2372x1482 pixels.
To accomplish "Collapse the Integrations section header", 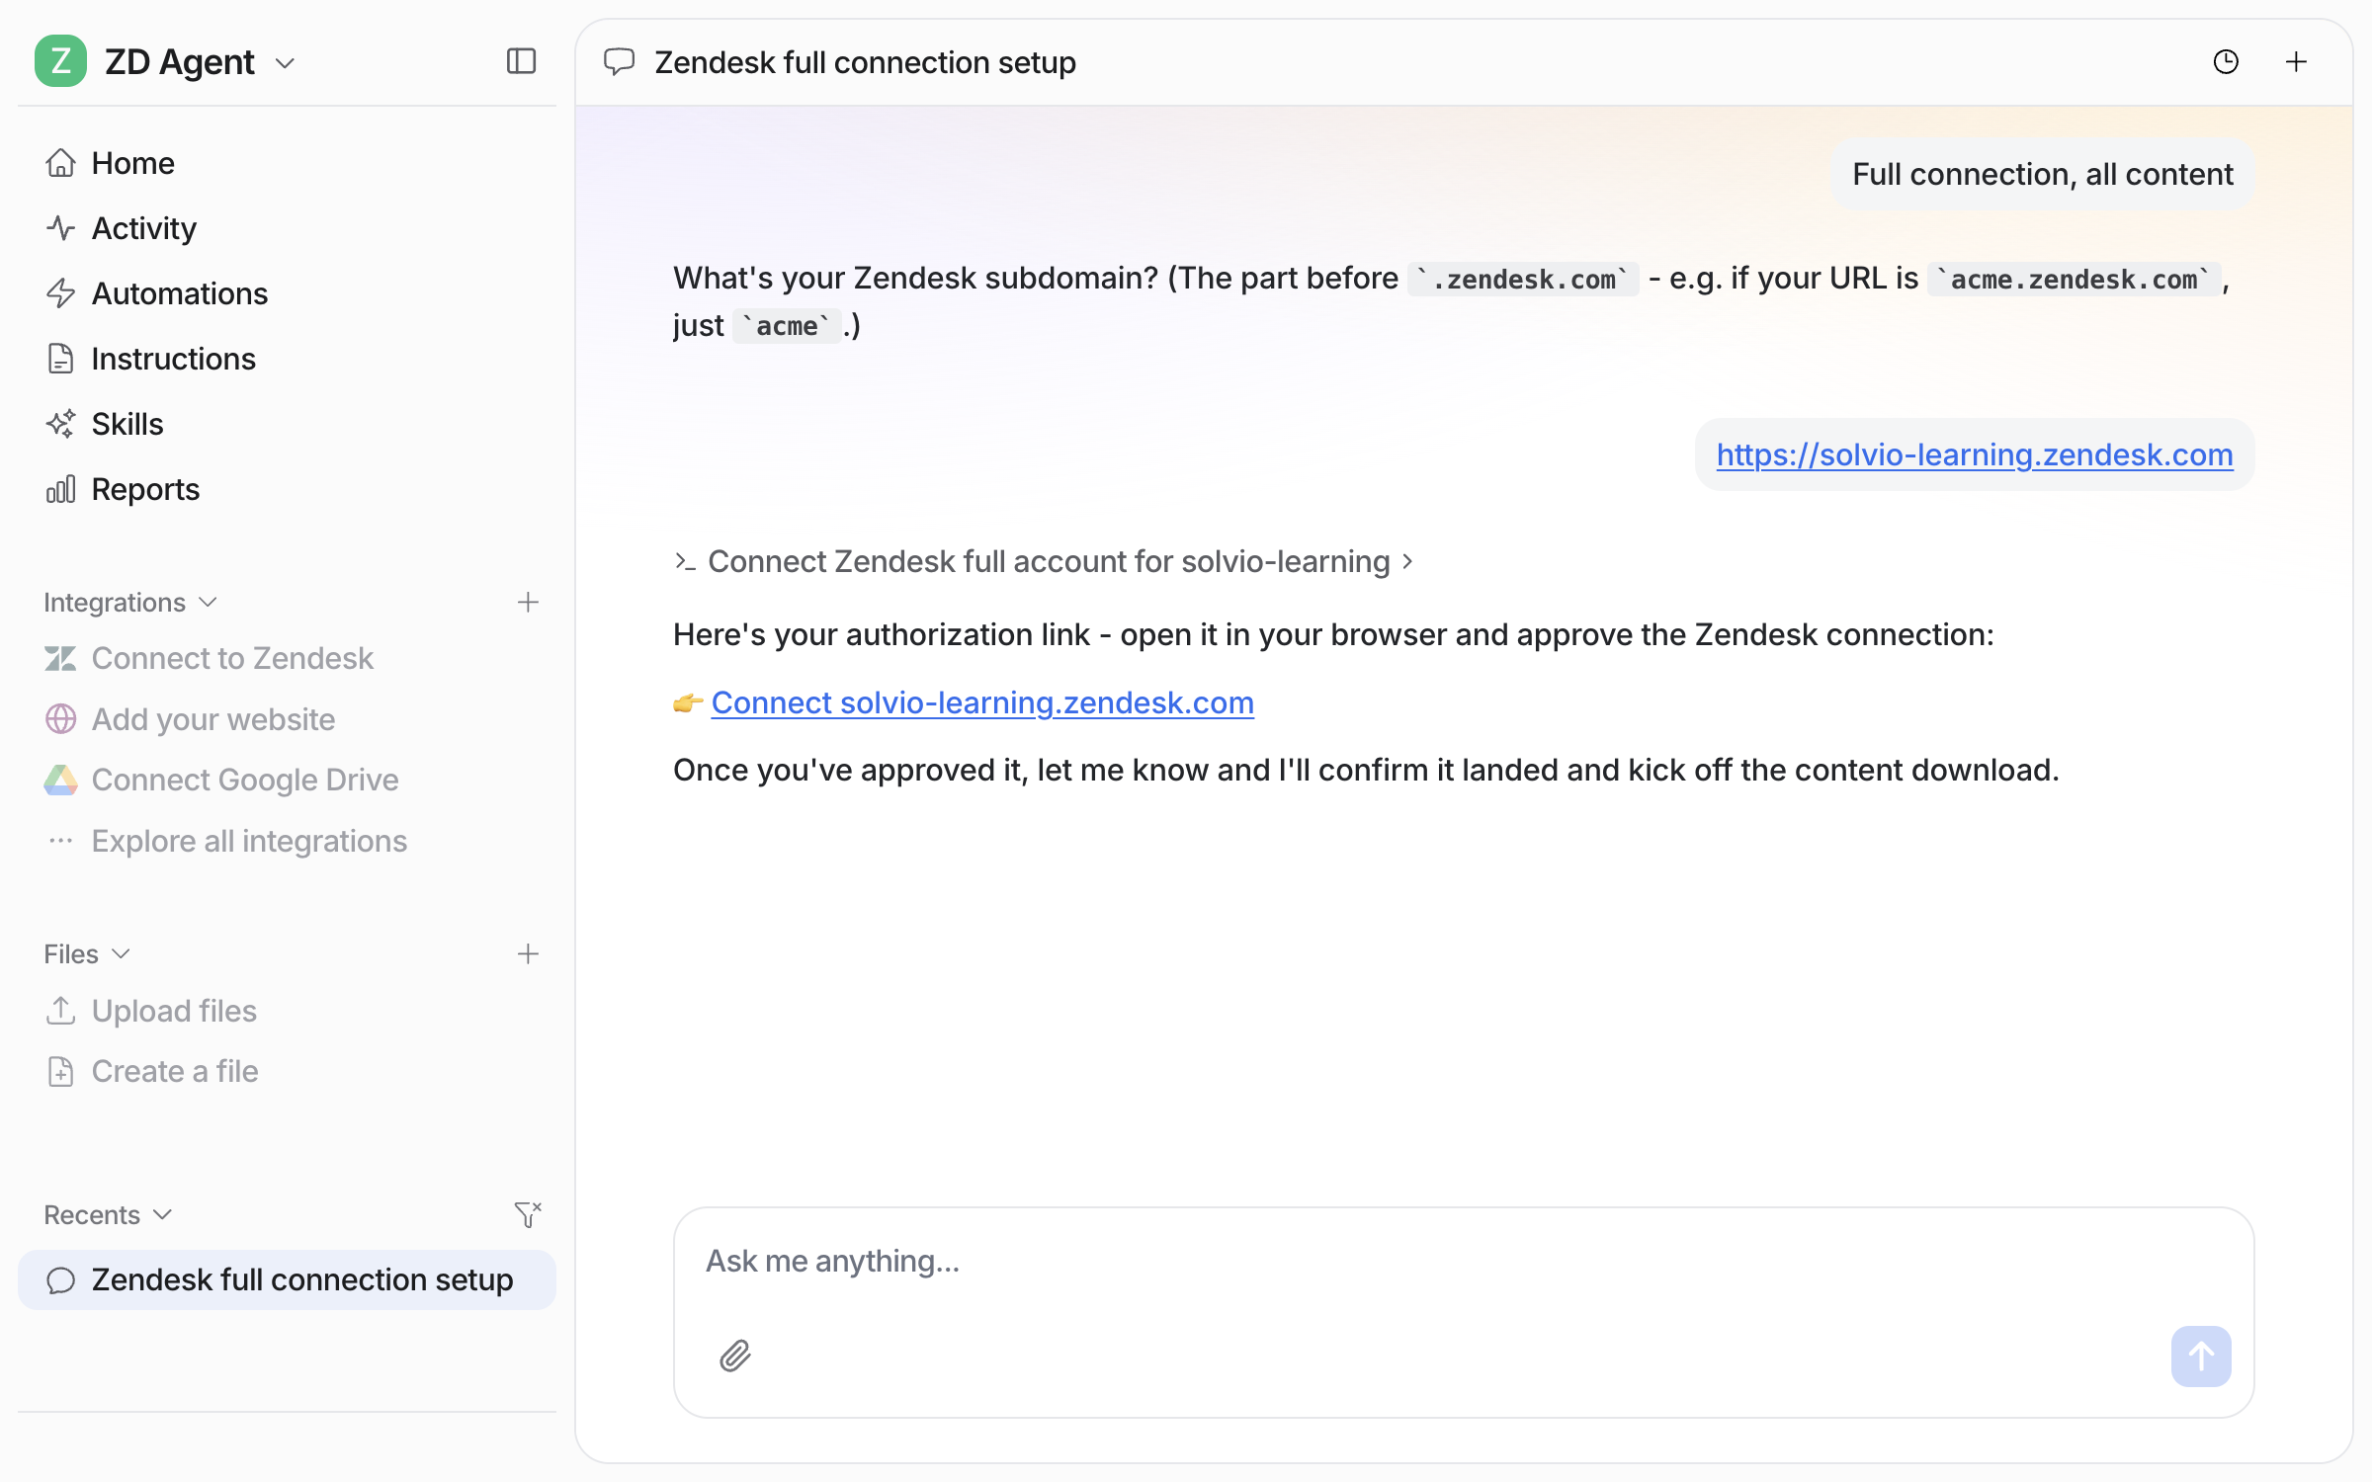I will coord(129,603).
